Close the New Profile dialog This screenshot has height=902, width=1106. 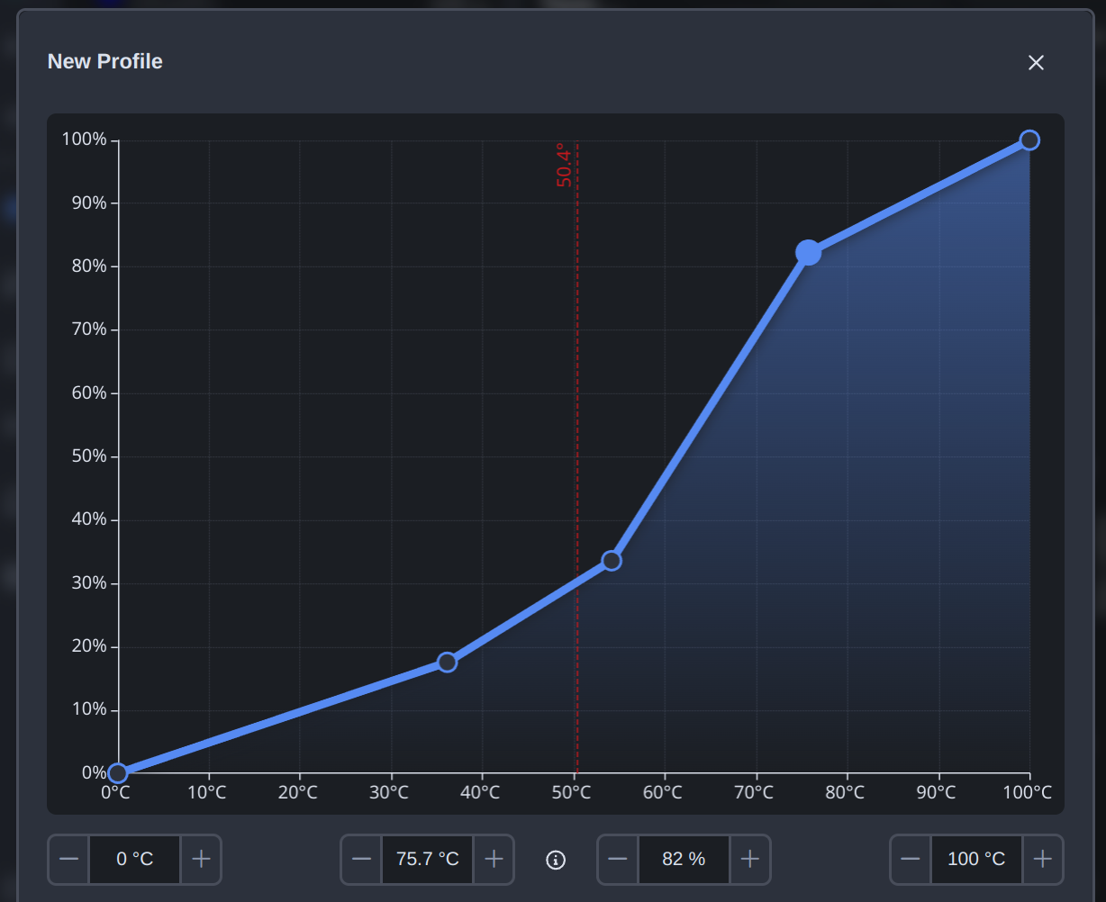(1036, 62)
